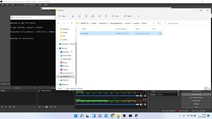This screenshot has width=212, height=119.
Task: Expand address bar history dropdown
Action: point(154,23)
